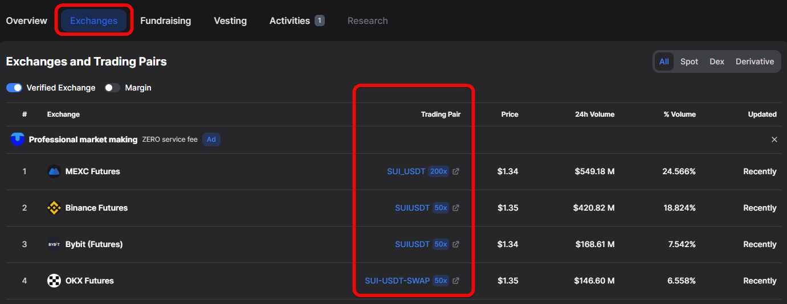
Task: Go to the Activities tab
Action: pos(289,20)
